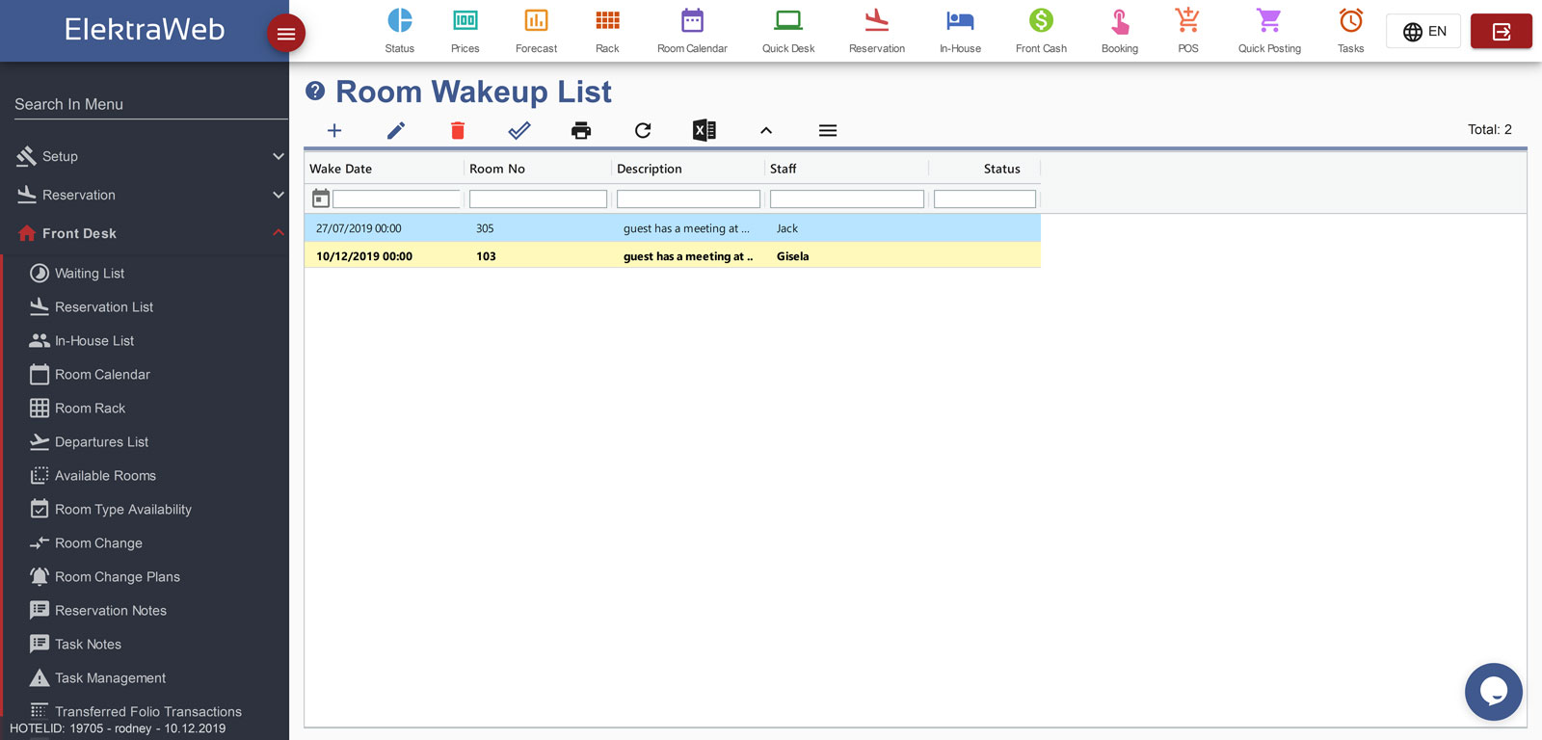Viewport: 1542px width, 740px height.
Task: Open Reservation List in the sidebar
Action: click(x=104, y=307)
